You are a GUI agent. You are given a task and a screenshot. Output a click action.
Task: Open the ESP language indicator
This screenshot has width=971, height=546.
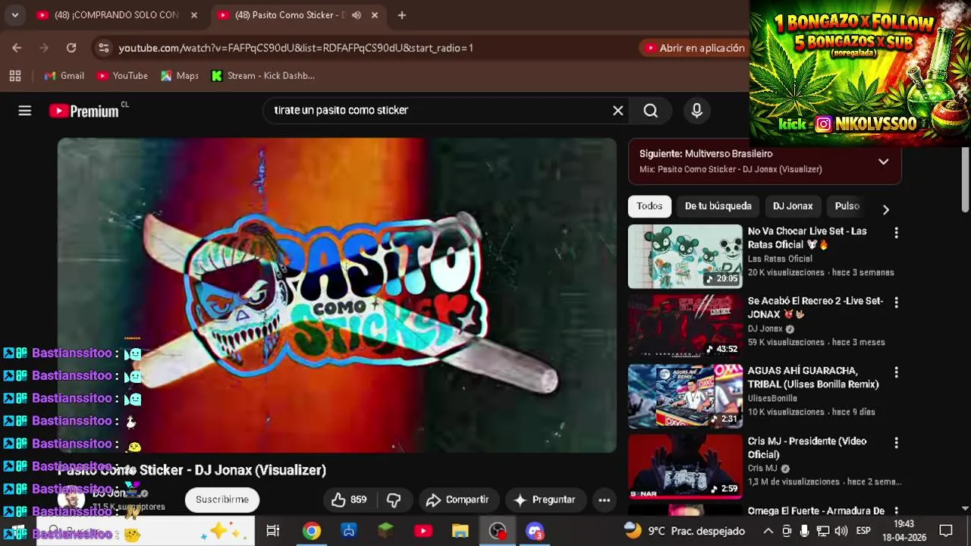click(x=863, y=531)
